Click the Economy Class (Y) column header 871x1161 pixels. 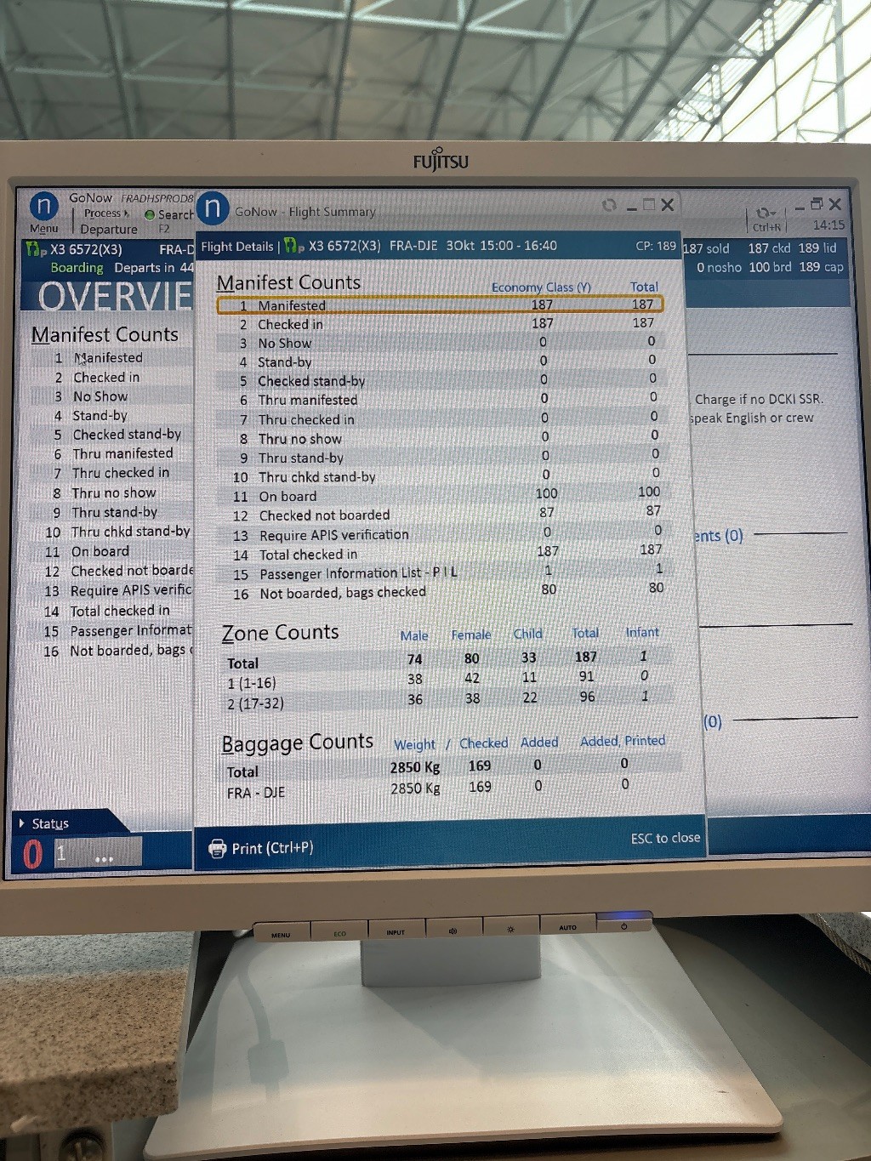[541, 287]
